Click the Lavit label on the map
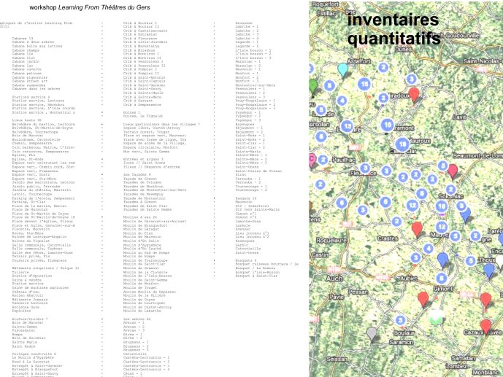This screenshot has width=503, height=377. [x=459, y=117]
